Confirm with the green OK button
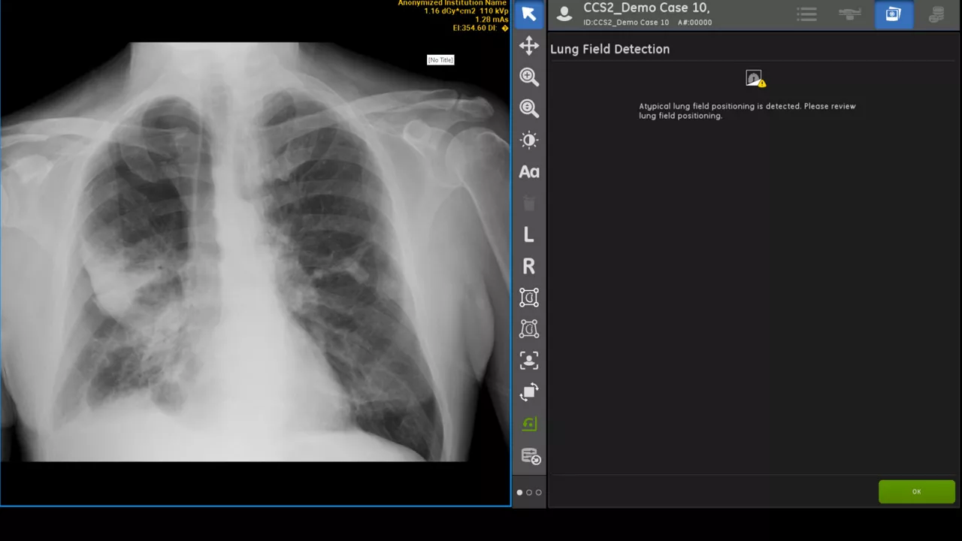This screenshot has height=541, width=962. (x=917, y=492)
